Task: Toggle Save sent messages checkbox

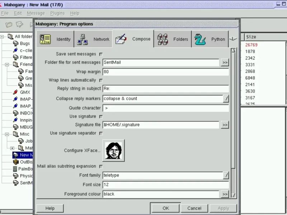Action: (x=101, y=54)
